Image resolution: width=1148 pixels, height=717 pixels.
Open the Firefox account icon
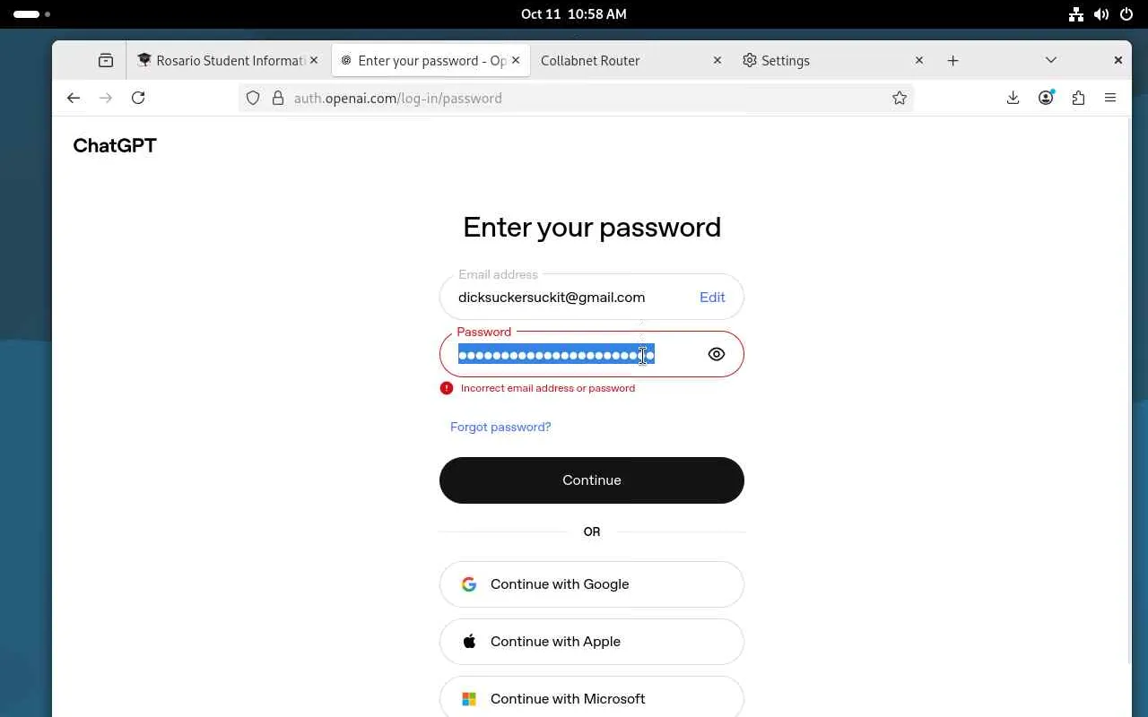point(1046,98)
